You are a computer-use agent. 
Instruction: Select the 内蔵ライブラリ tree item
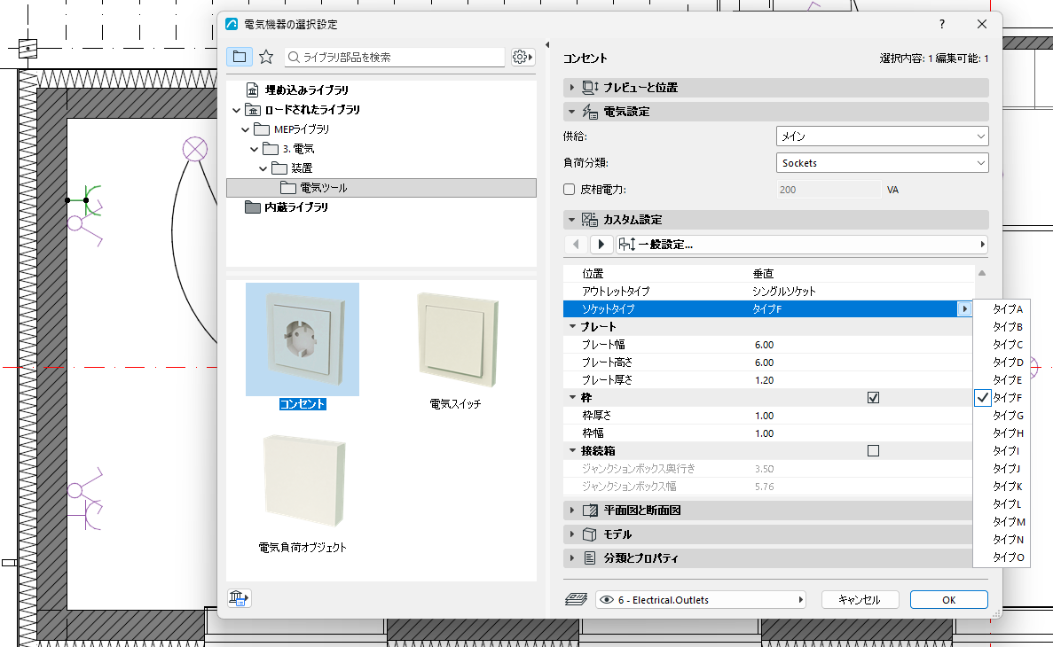point(296,207)
